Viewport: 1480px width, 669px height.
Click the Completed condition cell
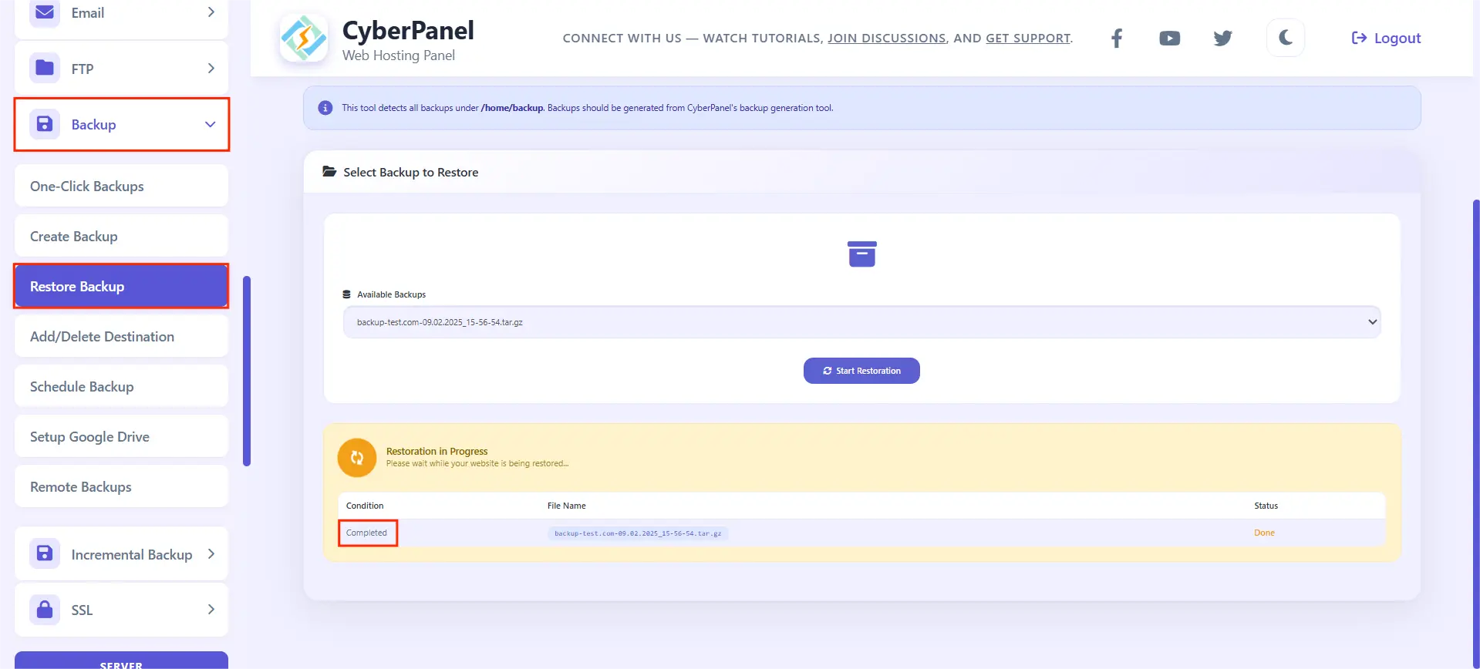[x=366, y=533]
